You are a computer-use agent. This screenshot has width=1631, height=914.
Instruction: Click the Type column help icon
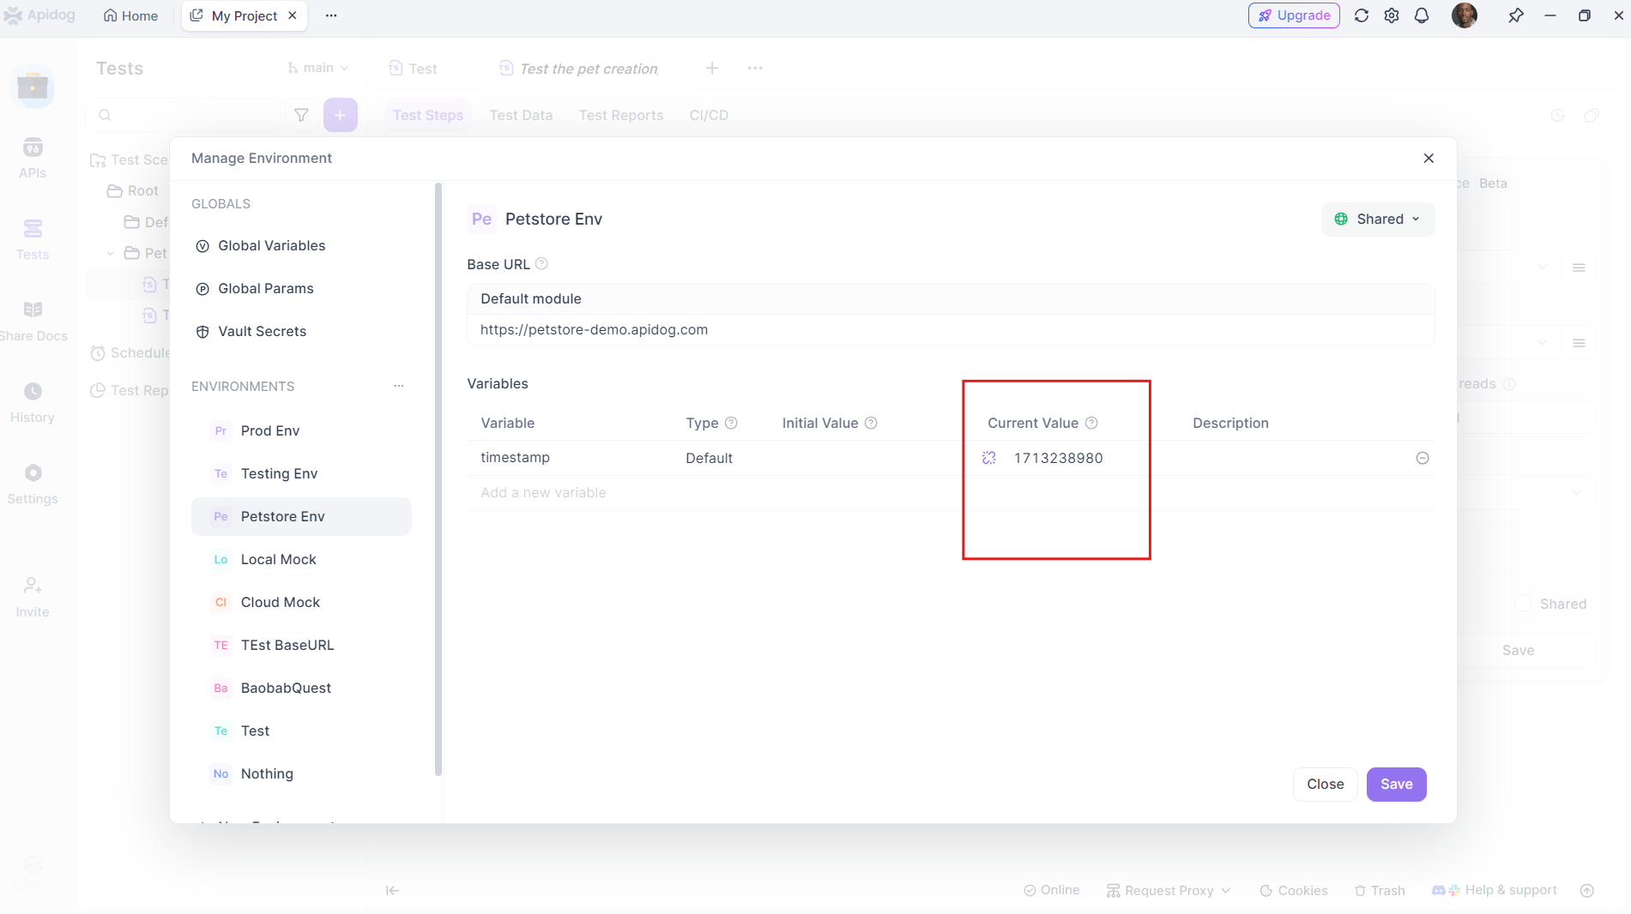pos(731,424)
